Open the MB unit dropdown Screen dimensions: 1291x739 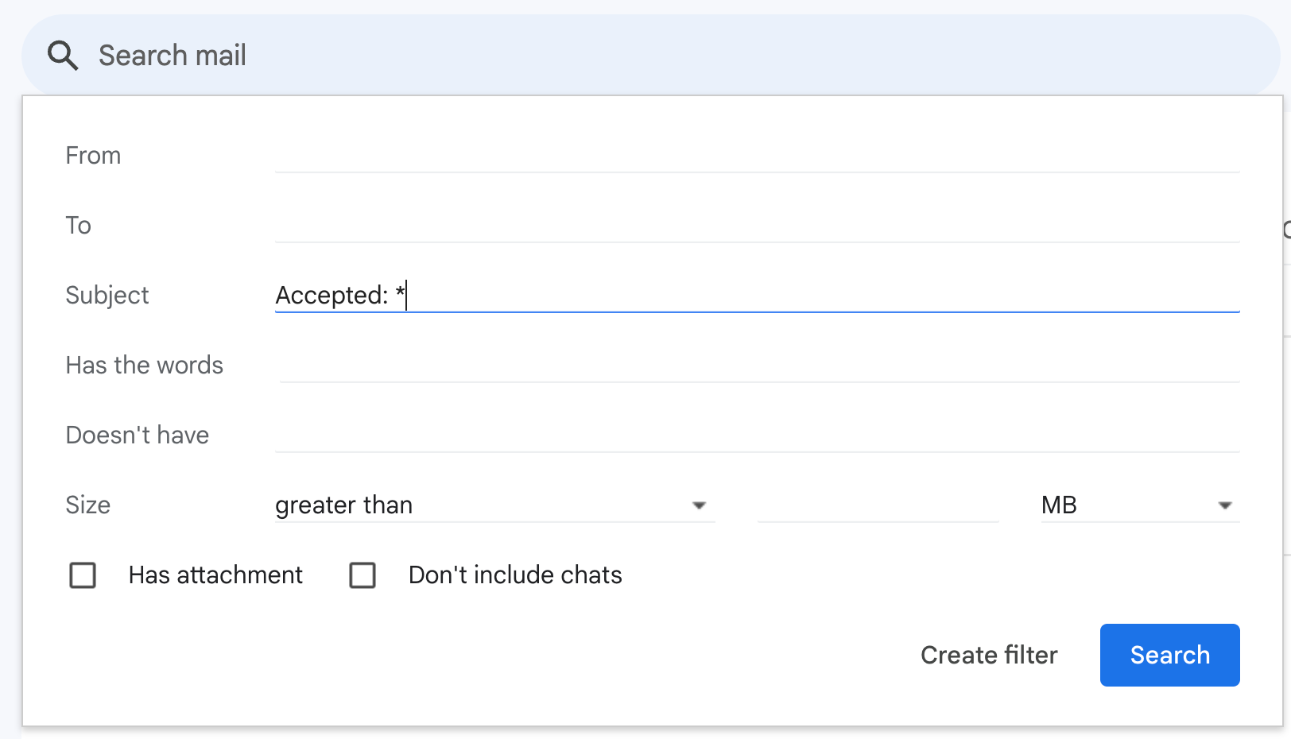1129,505
